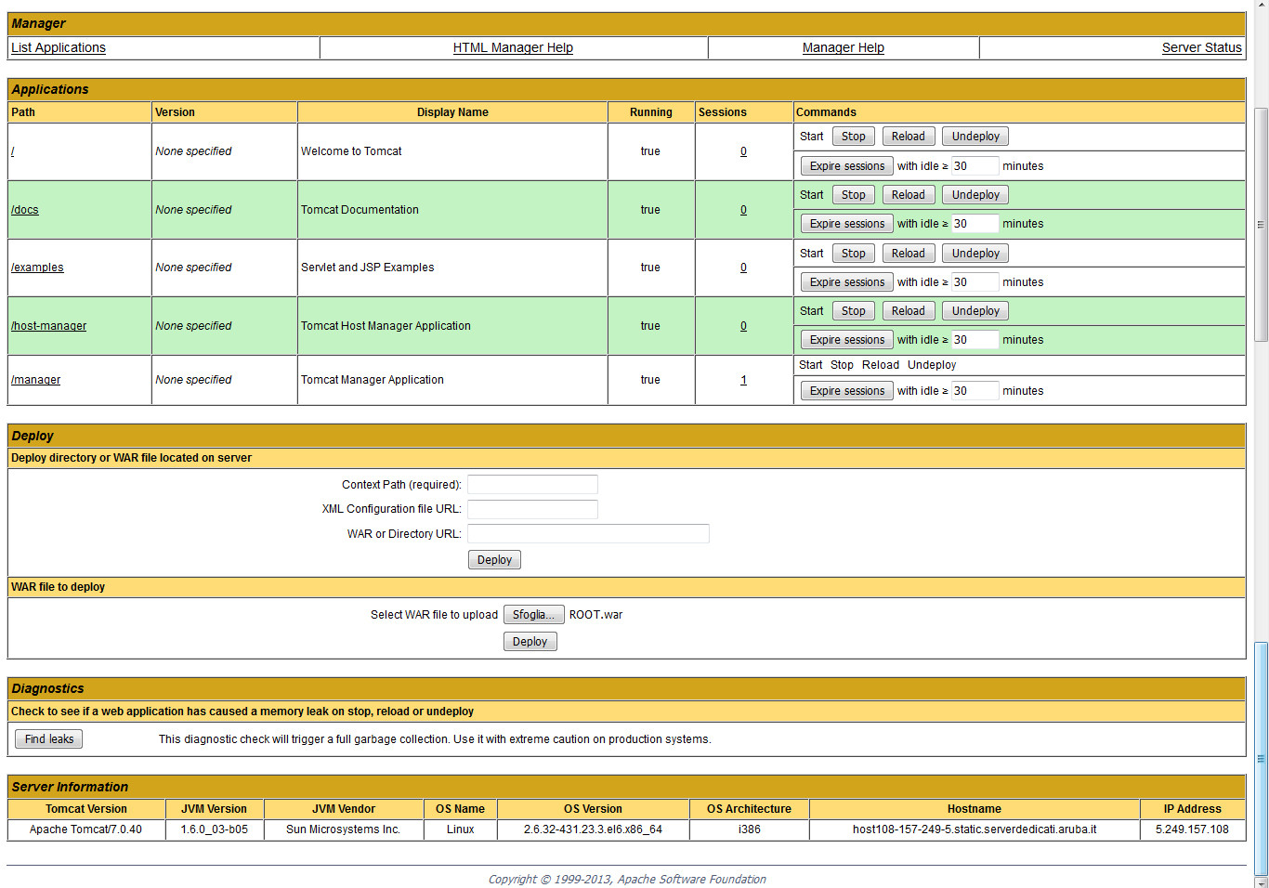The width and height of the screenshot is (1269, 888).
Task: Deploy the directory or WAR on server
Action: point(494,560)
